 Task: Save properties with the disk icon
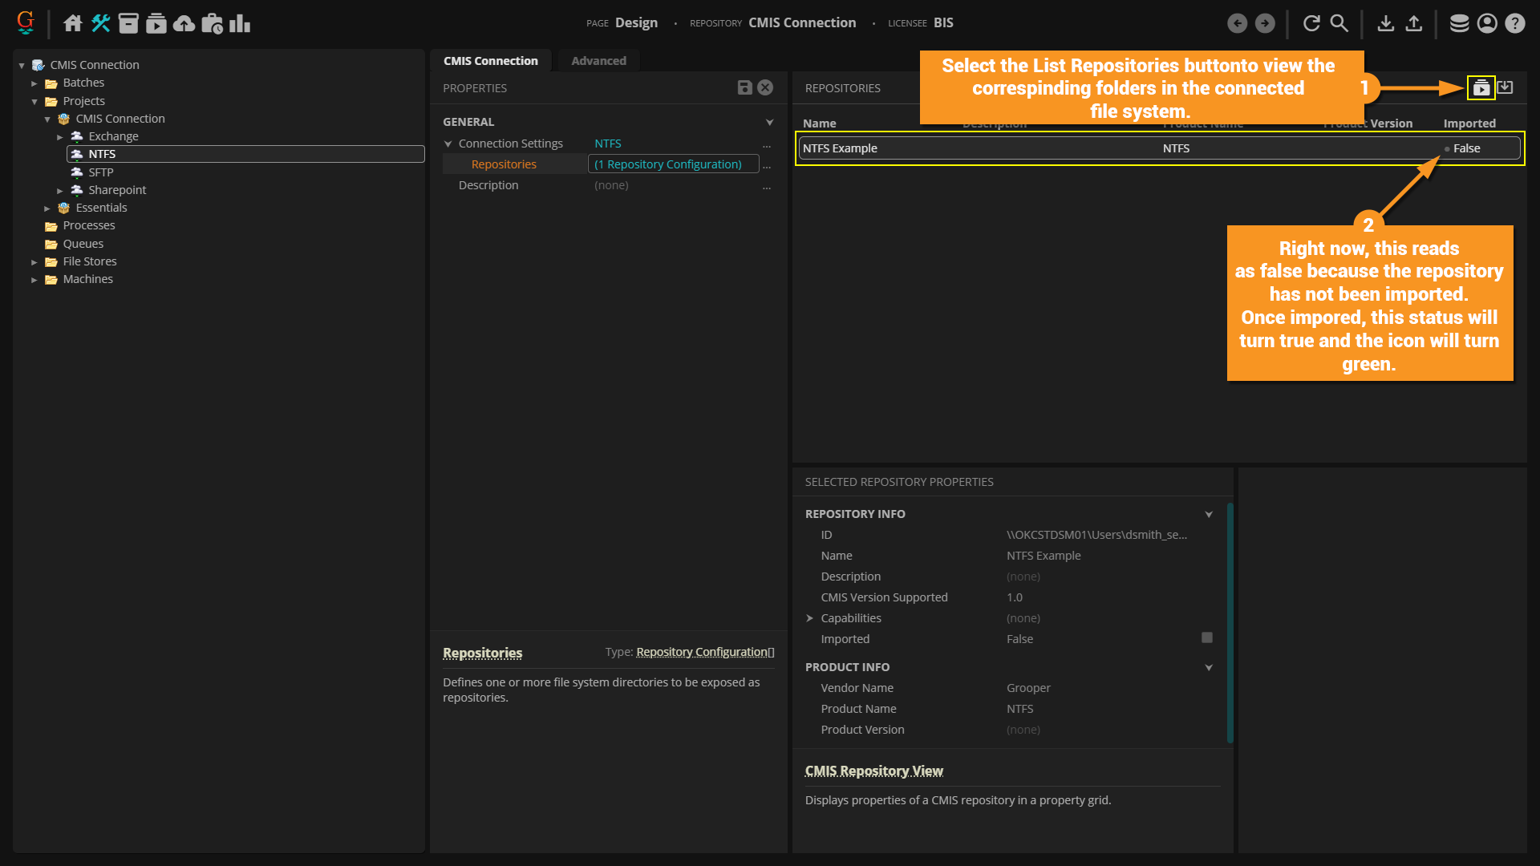tap(744, 87)
